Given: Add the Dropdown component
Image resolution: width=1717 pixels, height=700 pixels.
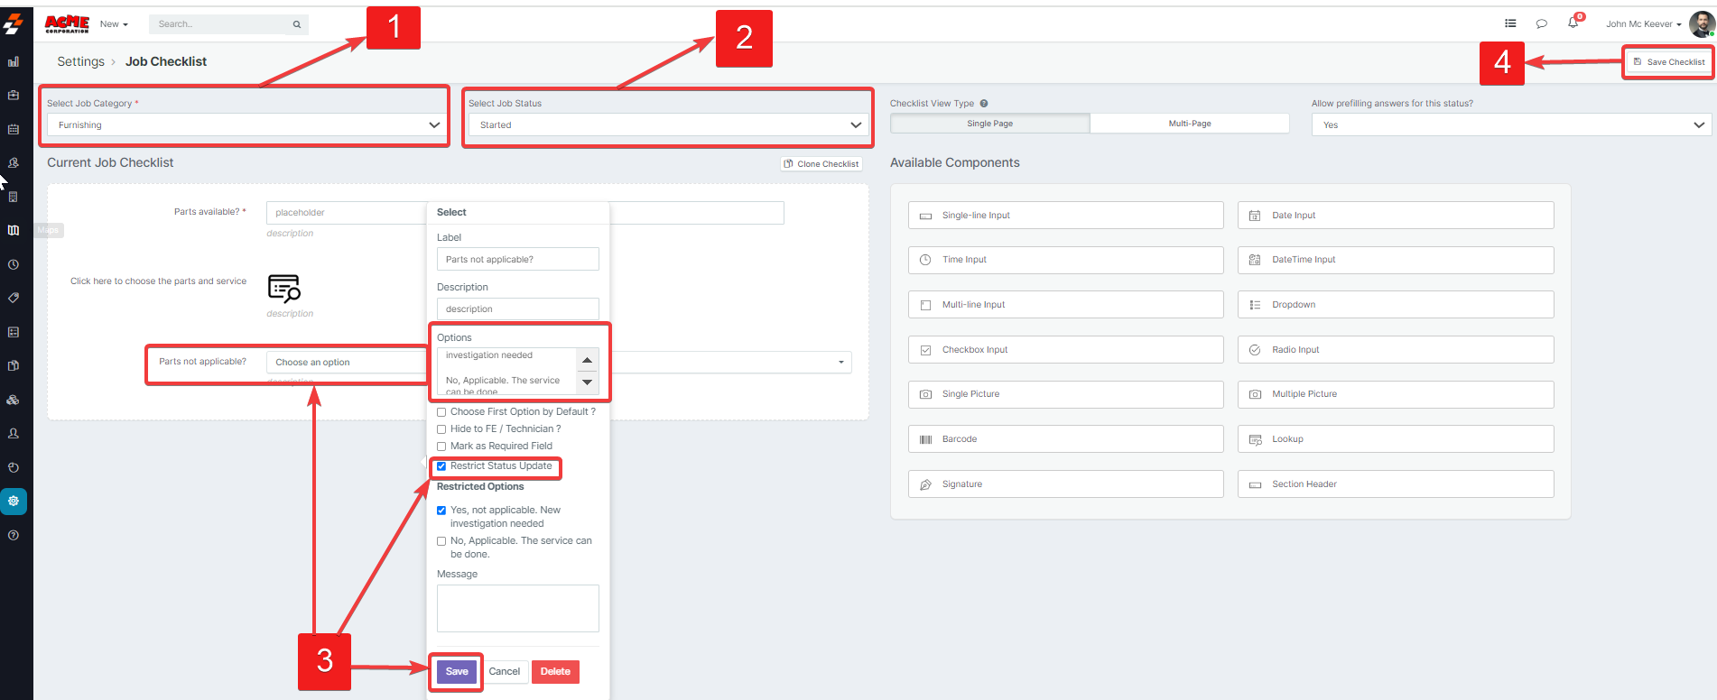Looking at the screenshot, I should pyautogui.click(x=1396, y=305).
